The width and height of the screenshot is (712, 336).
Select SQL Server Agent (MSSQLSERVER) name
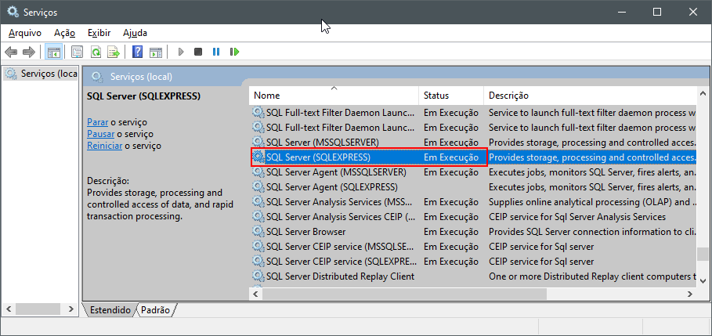pos(336,172)
